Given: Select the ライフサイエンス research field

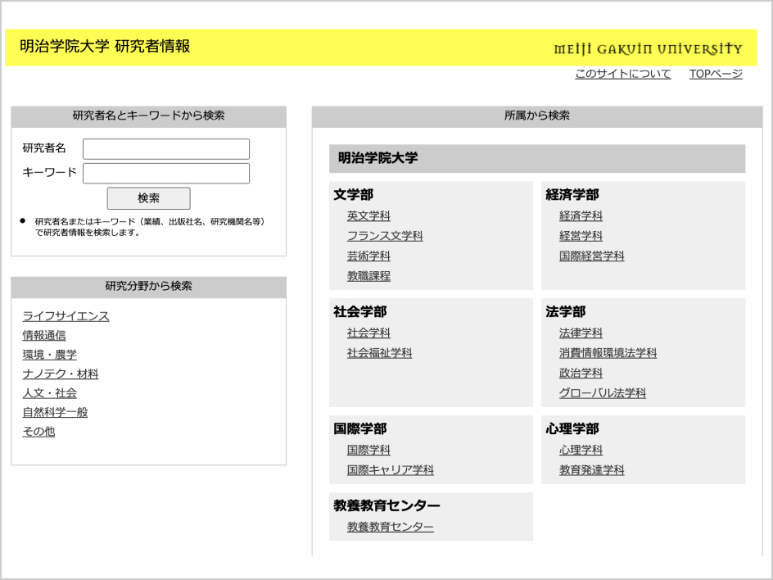Looking at the screenshot, I should [x=66, y=316].
